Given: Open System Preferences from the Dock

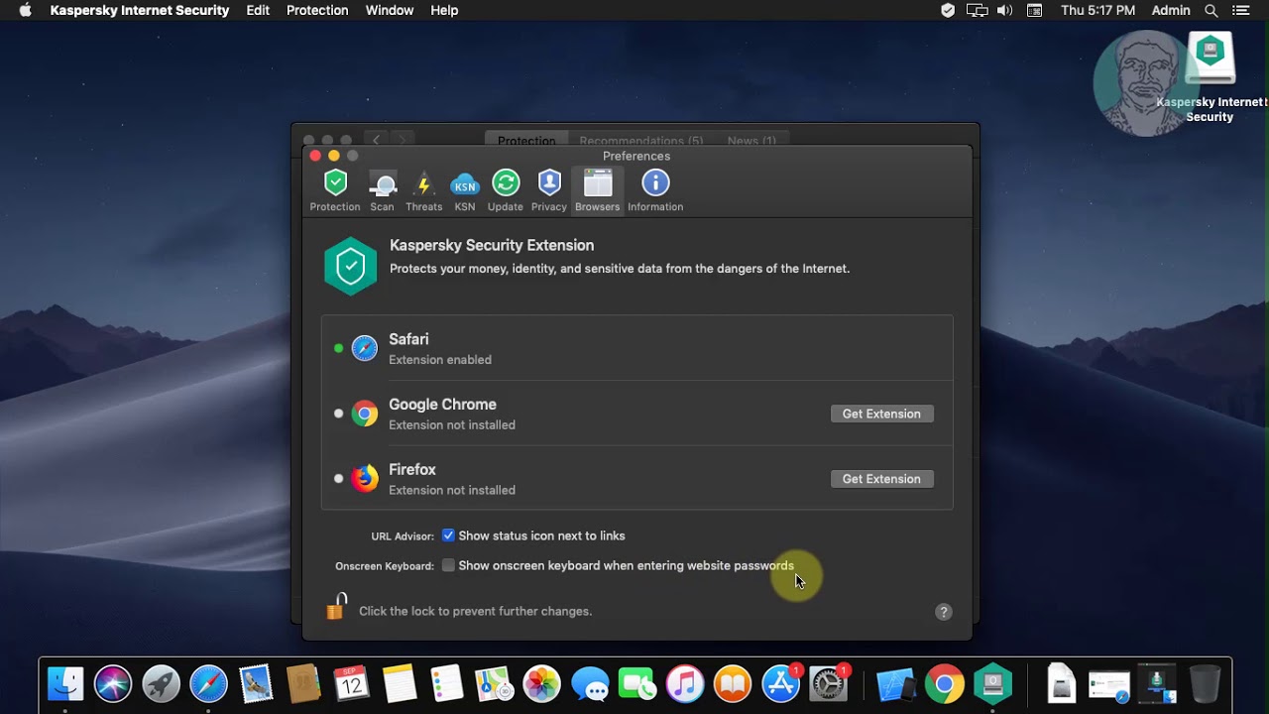Looking at the screenshot, I should tap(828, 683).
